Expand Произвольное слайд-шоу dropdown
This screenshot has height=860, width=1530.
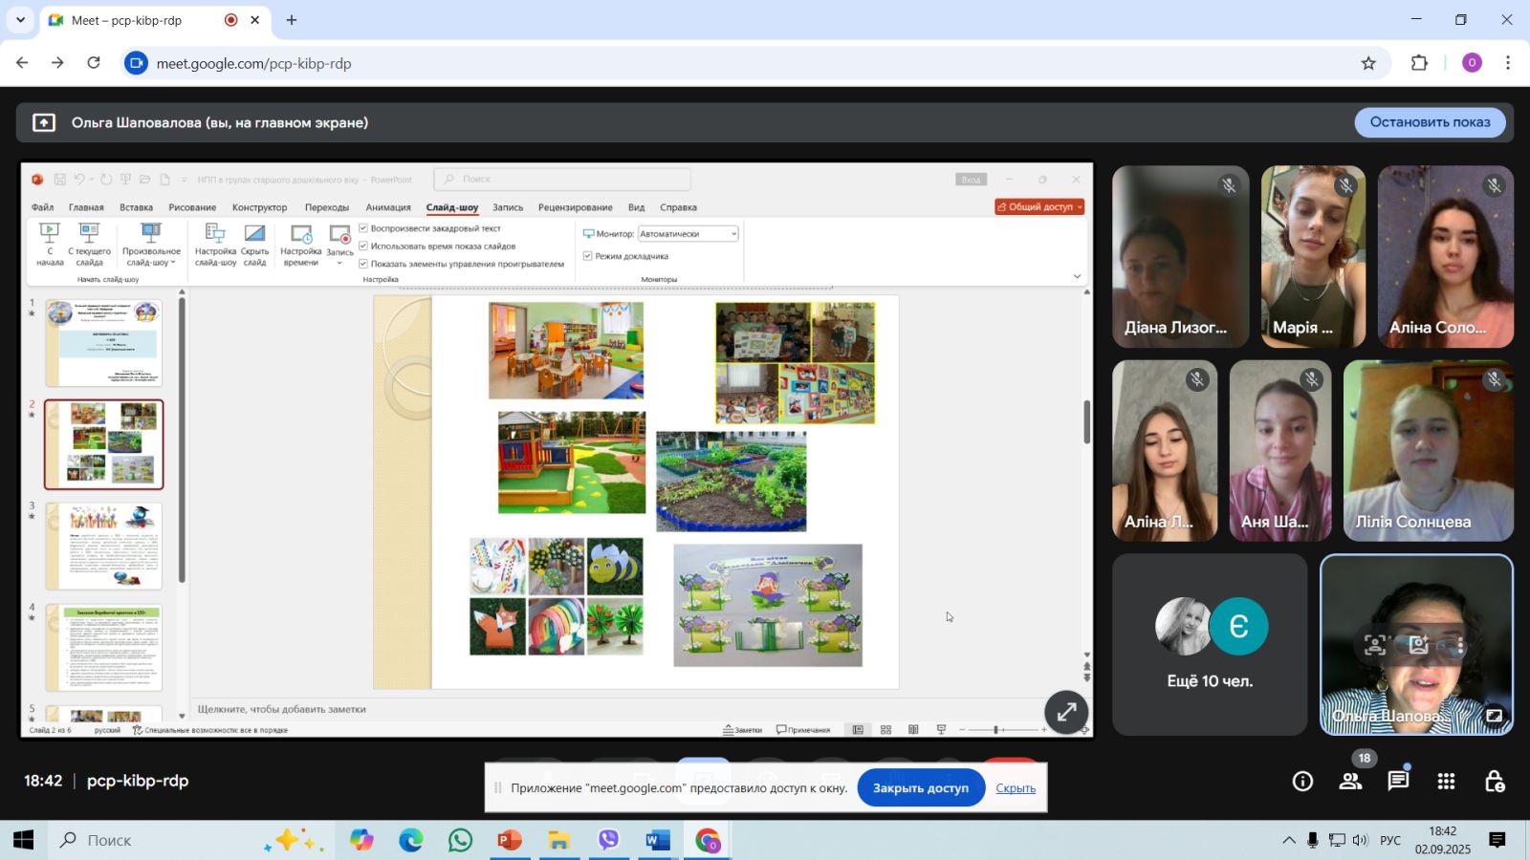[151, 244]
